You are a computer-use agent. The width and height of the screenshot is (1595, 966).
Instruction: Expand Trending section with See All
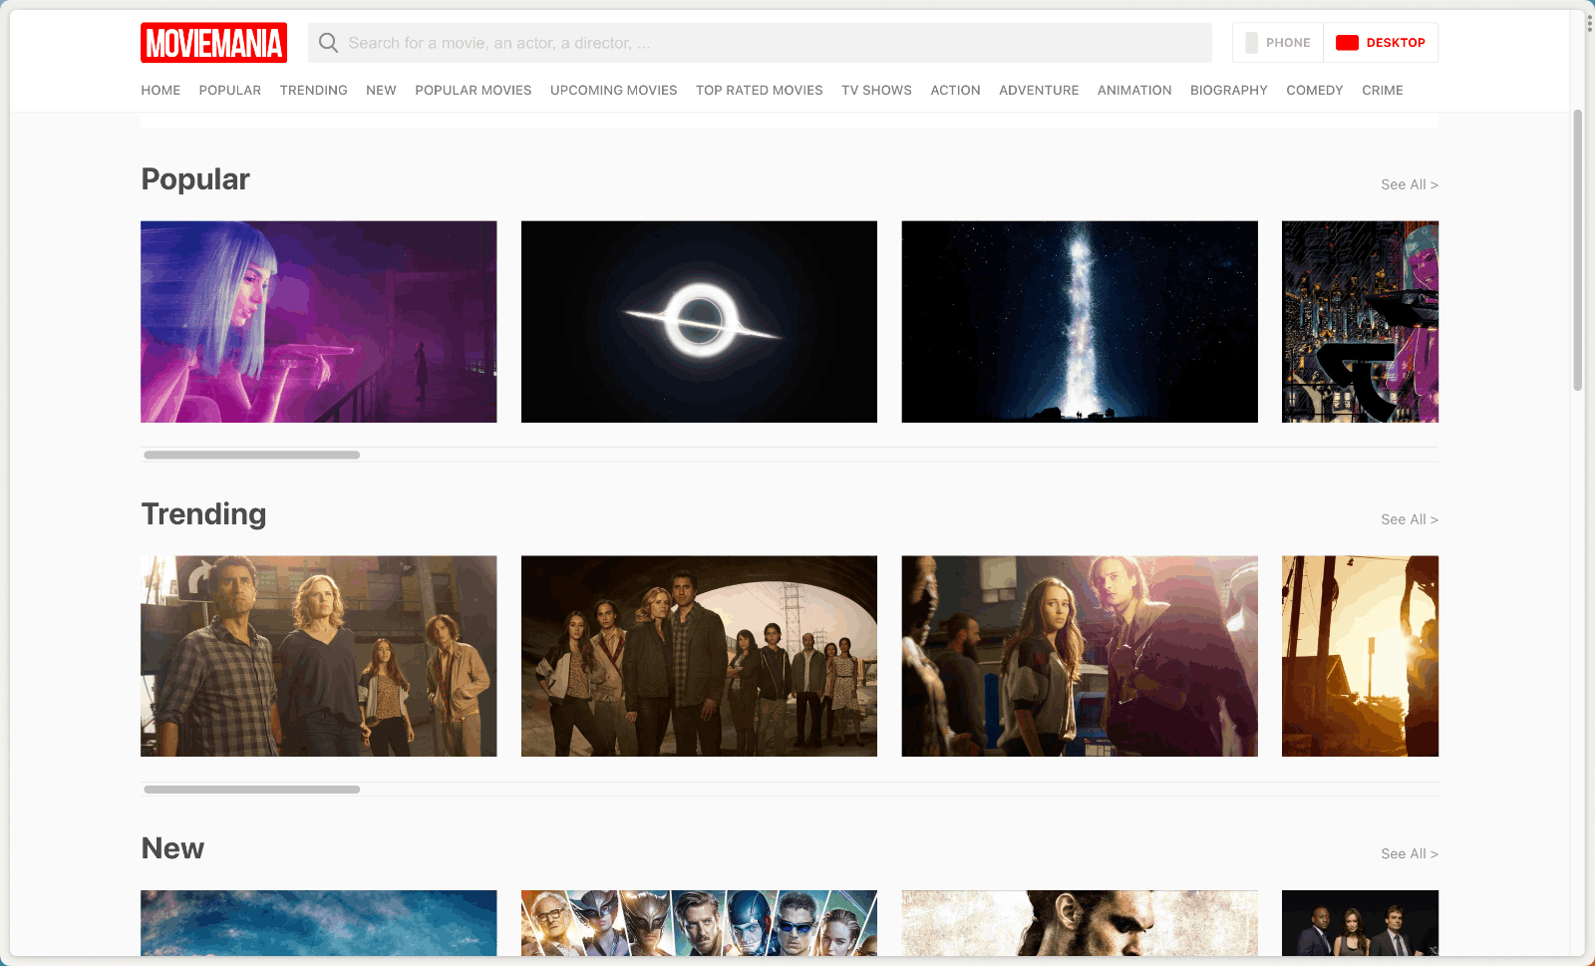(x=1409, y=519)
